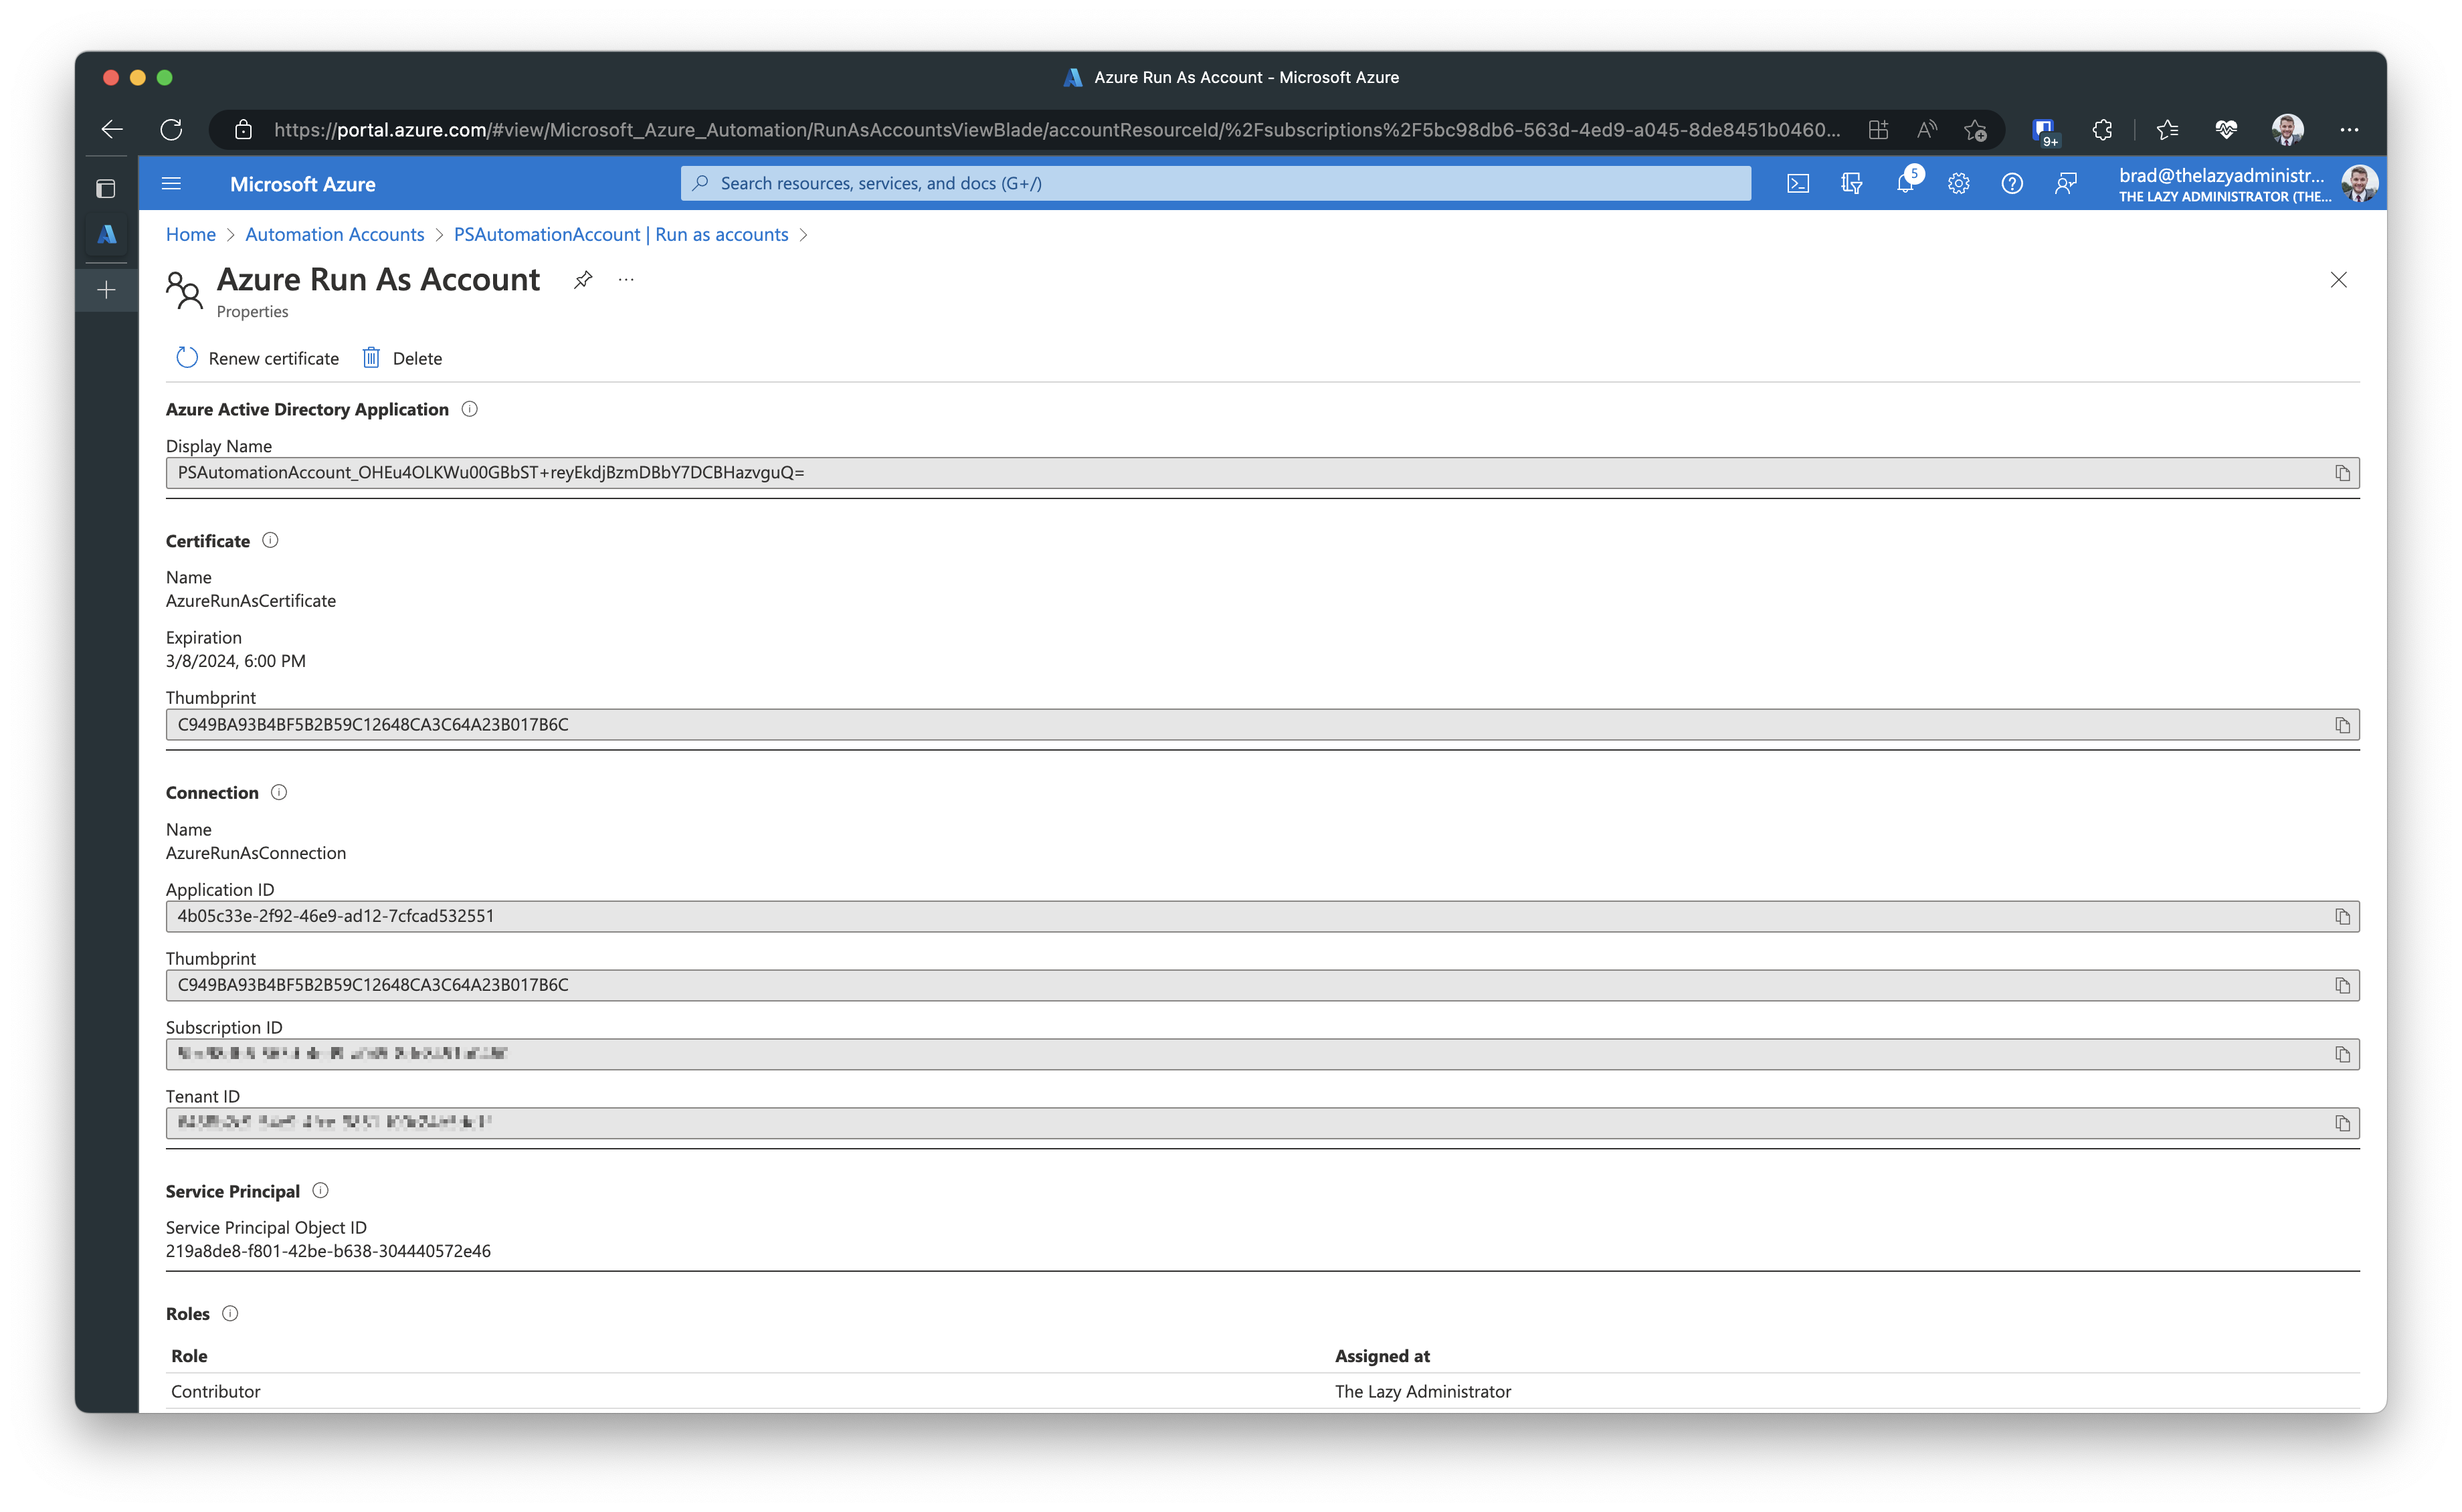2462x1512 pixels.
Task: Copy the Display Name to clipboard
Action: (x=2342, y=473)
